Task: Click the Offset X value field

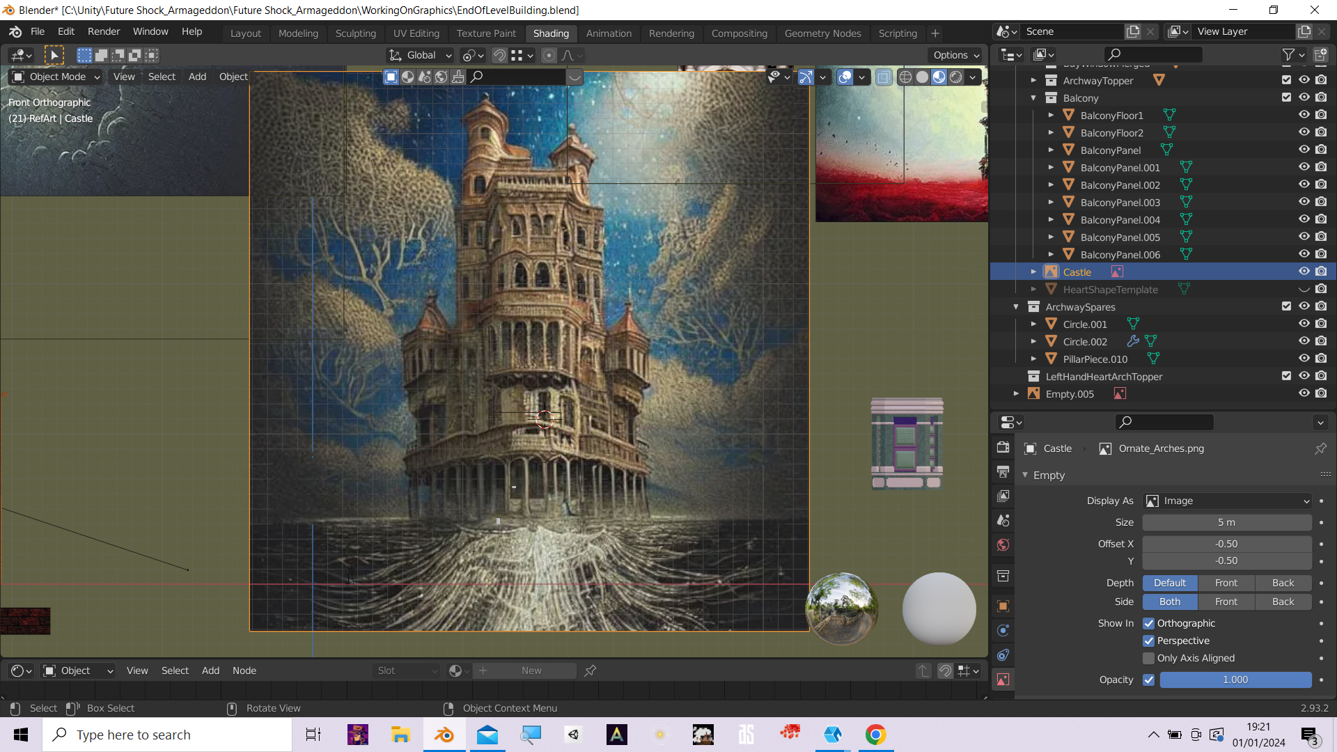Action: coord(1227,544)
